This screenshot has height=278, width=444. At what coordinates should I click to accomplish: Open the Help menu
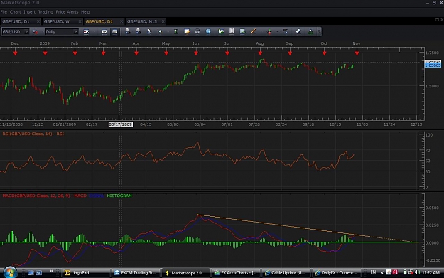85,12
